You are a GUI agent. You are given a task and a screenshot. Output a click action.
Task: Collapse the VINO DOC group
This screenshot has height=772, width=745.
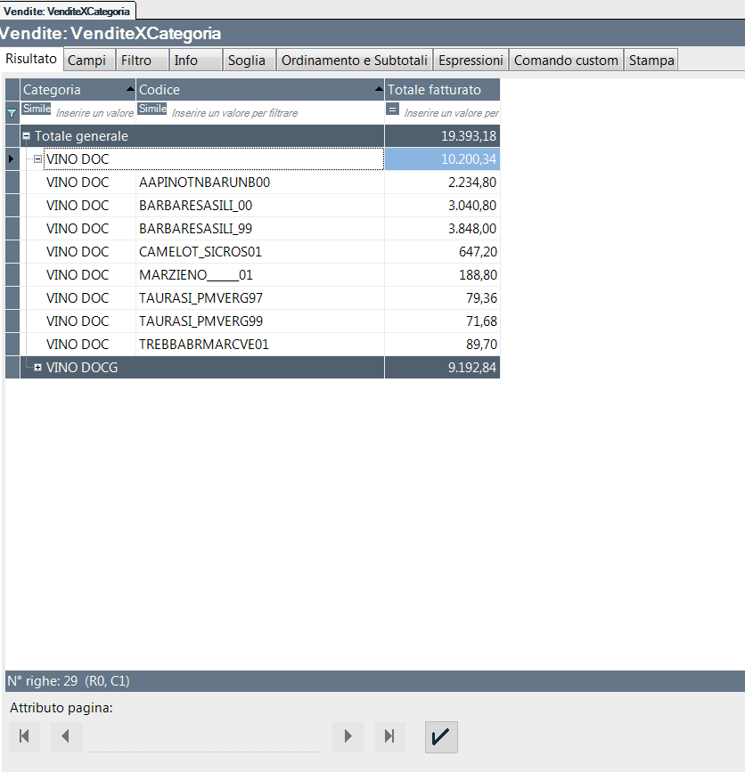pos(37,159)
